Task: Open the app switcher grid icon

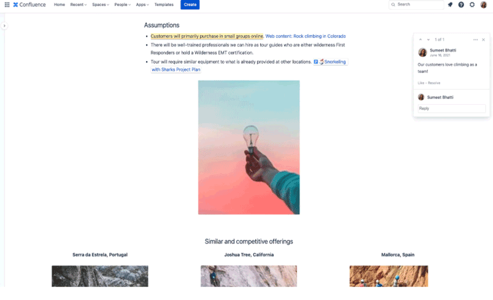Action: 7,4
